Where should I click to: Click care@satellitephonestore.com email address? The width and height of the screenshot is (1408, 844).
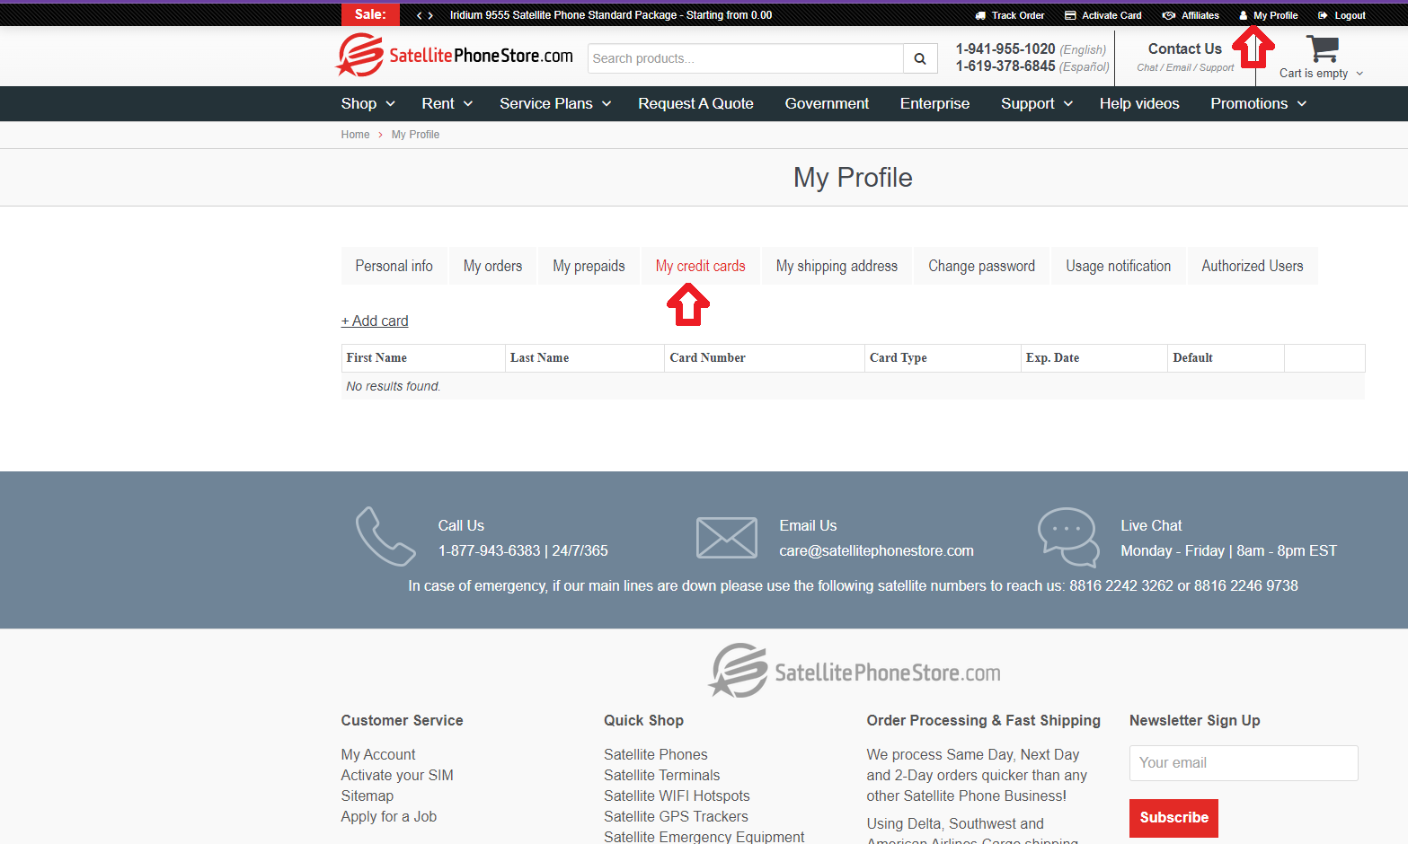[x=876, y=550]
